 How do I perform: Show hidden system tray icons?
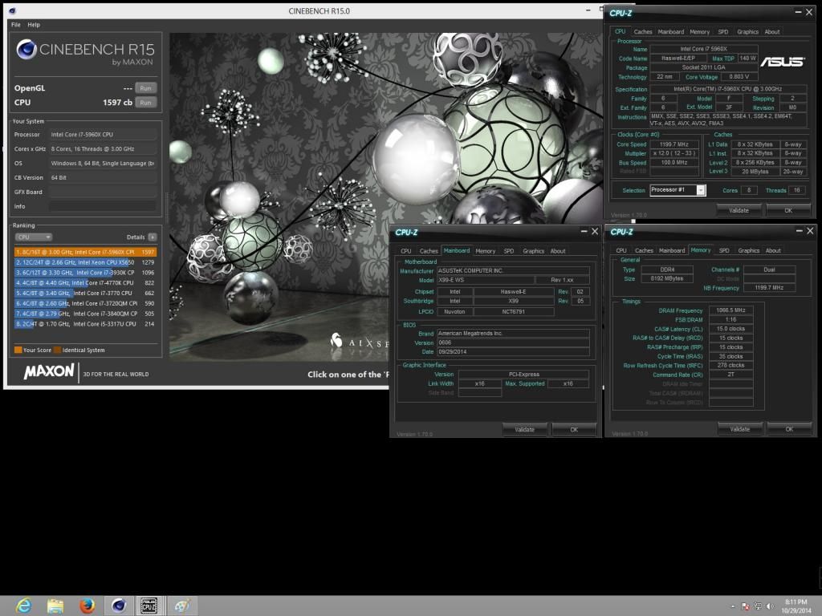click(x=732, y=606)
